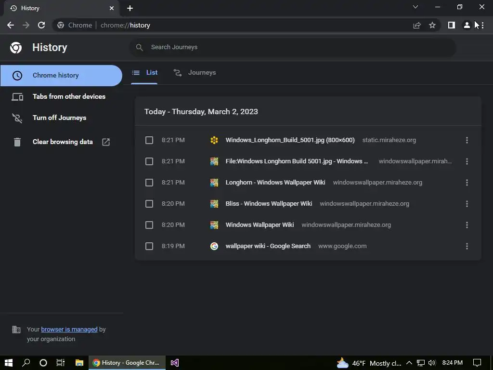Go back using the browser back arrow
This screenshot has height=370, width=493.
coord(11,25)
